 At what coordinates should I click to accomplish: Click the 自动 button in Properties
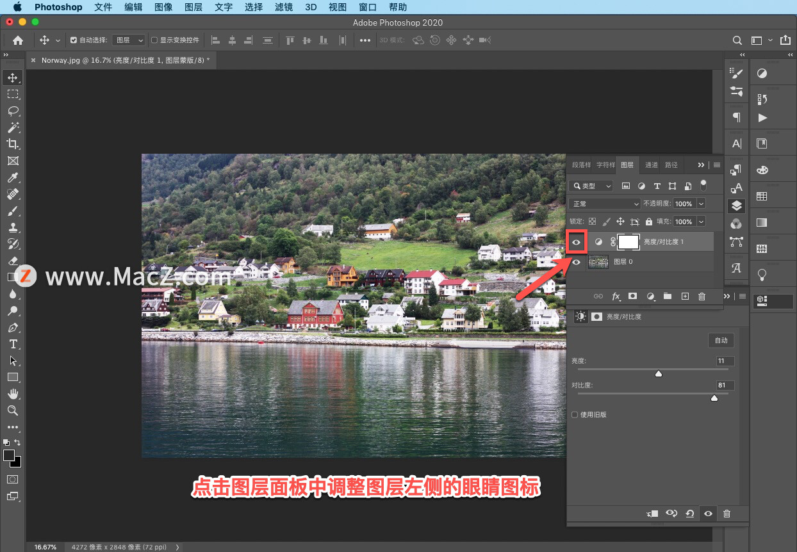point(721,341)
